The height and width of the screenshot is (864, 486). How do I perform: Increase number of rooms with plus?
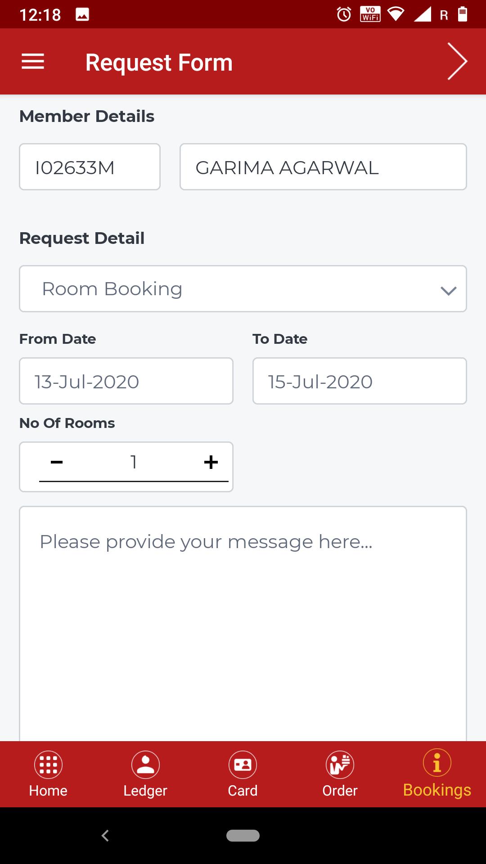click(x=211, y=462)
